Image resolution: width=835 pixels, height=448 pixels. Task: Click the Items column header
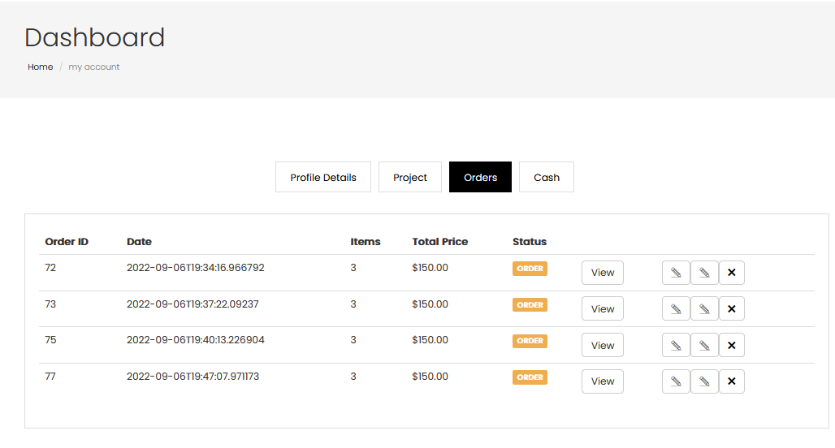coord(366,242)
